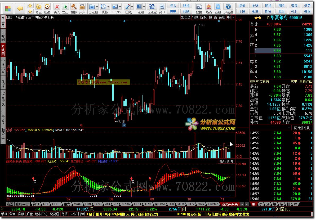Click the 7.88 high price label
The width and height of the screenshot is (316, 220).
[201, 25]
